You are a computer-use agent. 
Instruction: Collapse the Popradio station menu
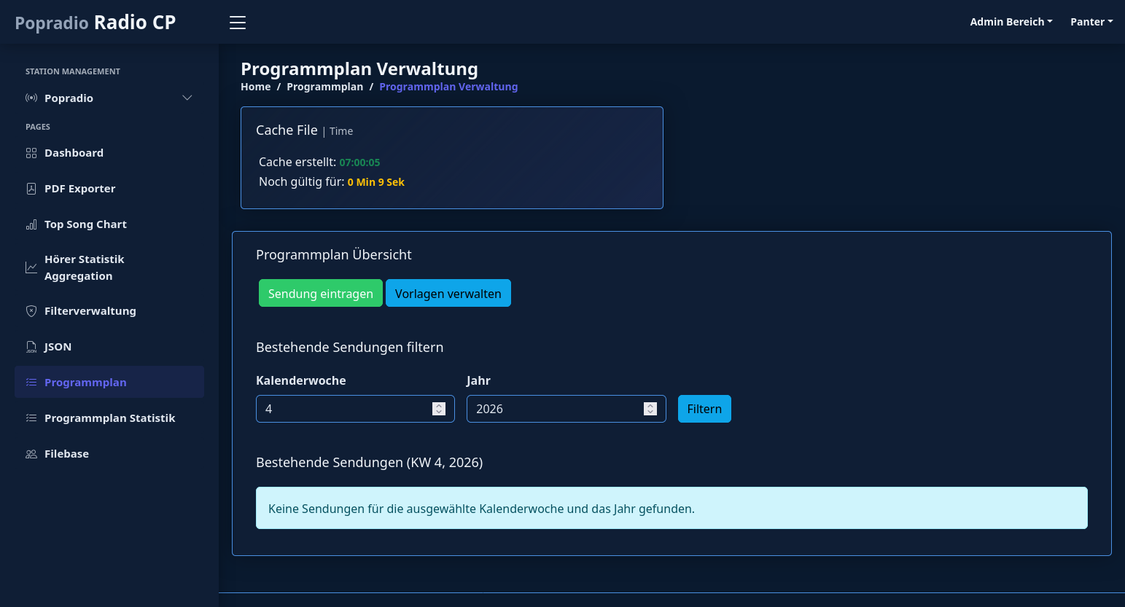187,97
